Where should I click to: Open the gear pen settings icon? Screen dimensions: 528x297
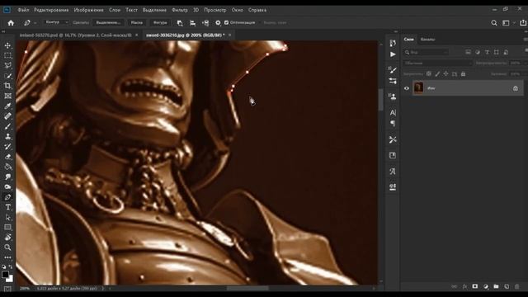(218, 22)
